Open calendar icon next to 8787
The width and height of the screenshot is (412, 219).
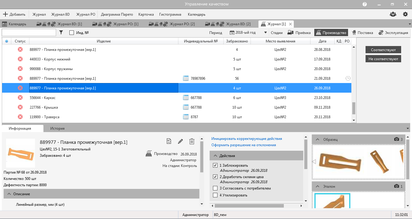[x=186, y=117]
